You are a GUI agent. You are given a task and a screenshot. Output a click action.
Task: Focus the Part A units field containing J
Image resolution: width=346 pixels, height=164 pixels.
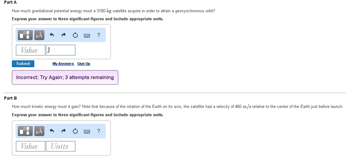click(60, 50)
